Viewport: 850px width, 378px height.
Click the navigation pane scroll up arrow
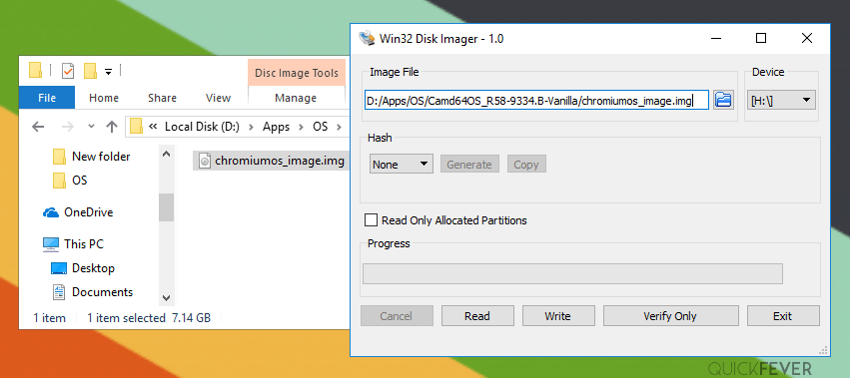167,155
